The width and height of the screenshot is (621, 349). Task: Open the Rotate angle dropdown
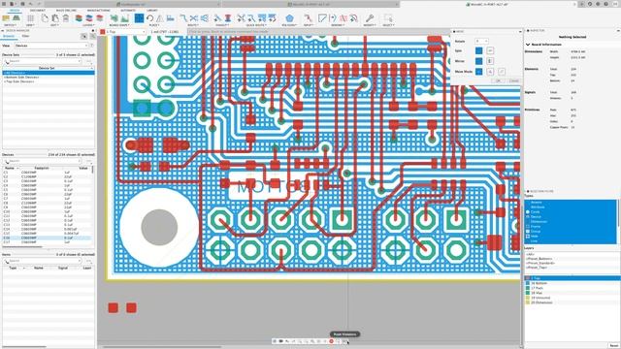[x=481, y=41]
